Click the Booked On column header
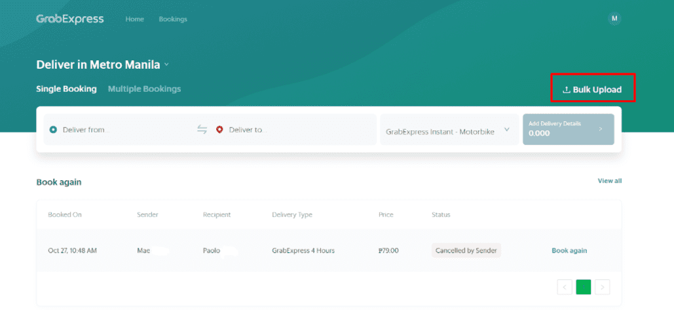 pos(65,214)
